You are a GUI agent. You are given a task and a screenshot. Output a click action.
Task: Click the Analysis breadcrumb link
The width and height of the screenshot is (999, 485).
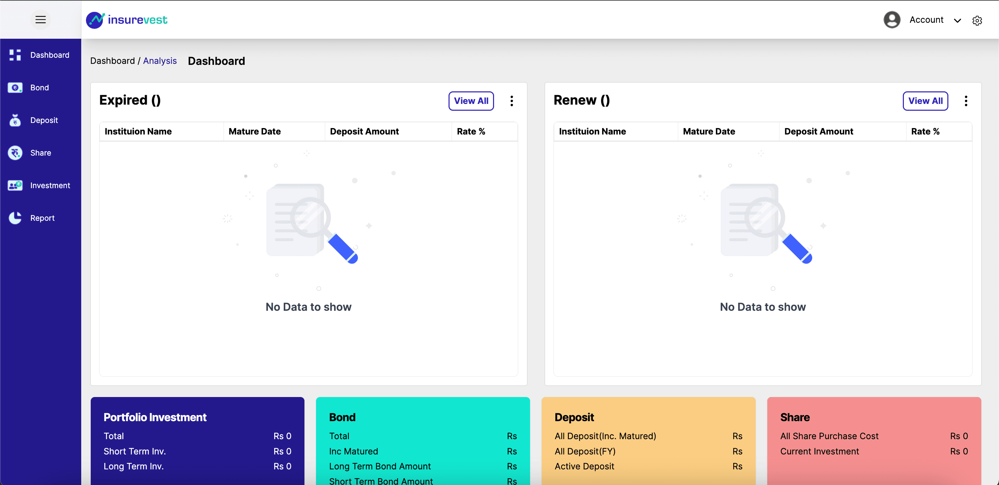click(160, 61)
